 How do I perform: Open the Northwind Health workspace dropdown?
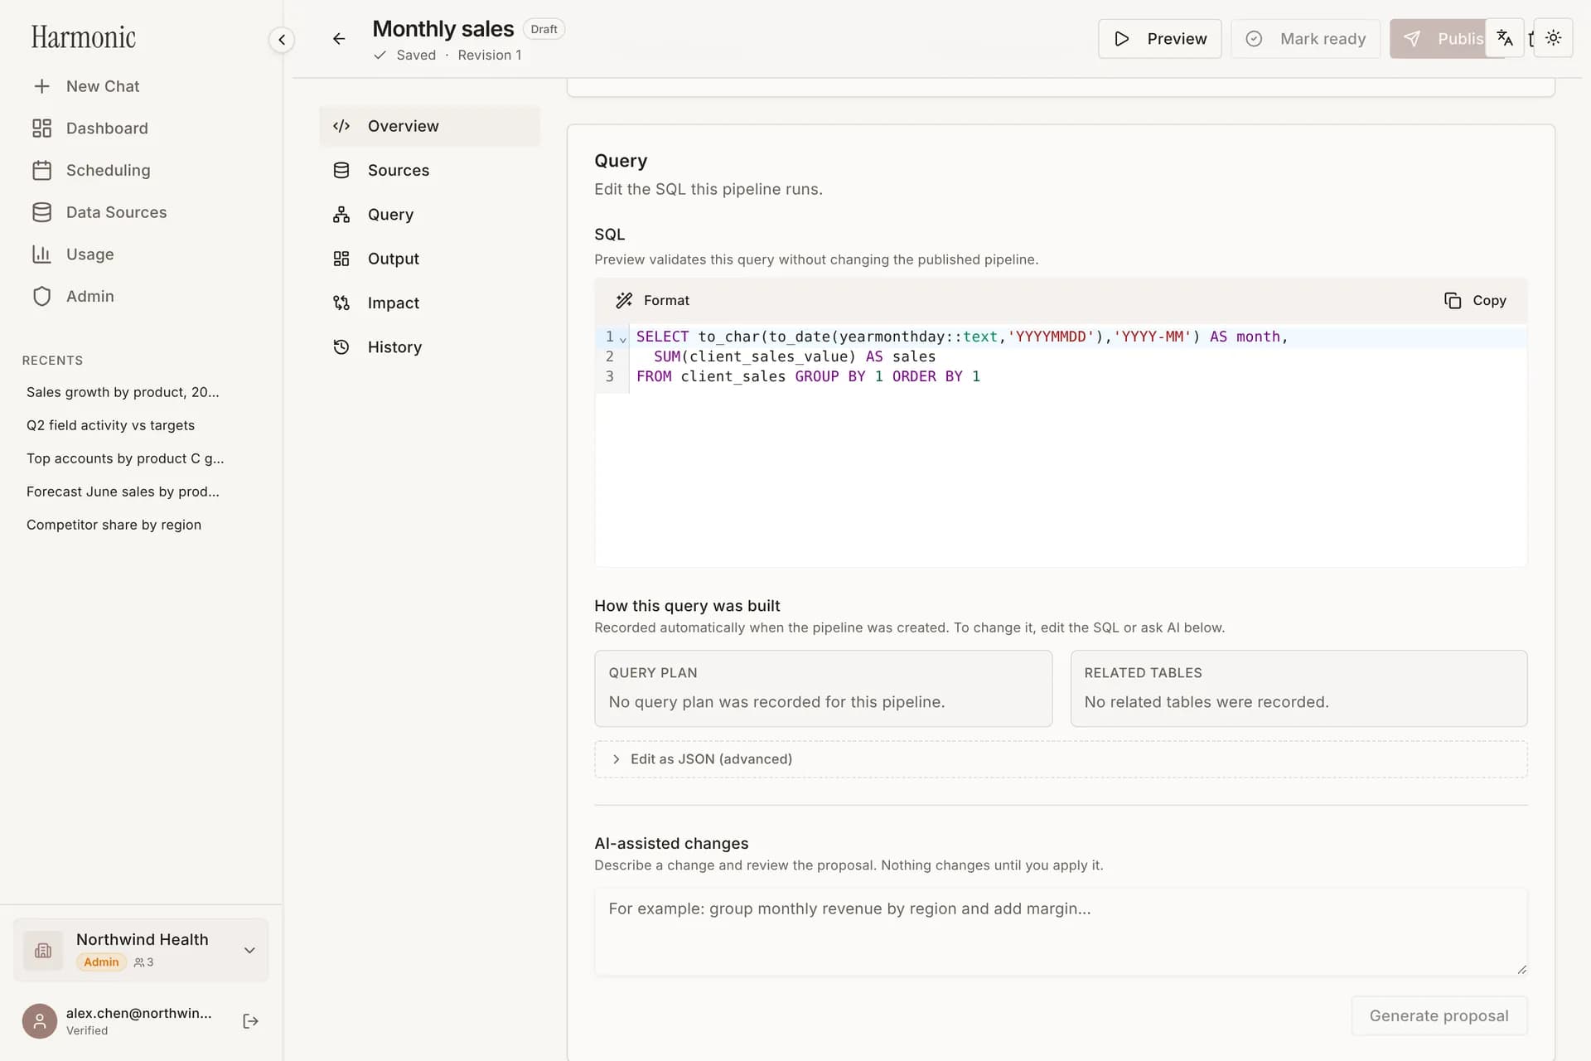(x=141, y=950)
